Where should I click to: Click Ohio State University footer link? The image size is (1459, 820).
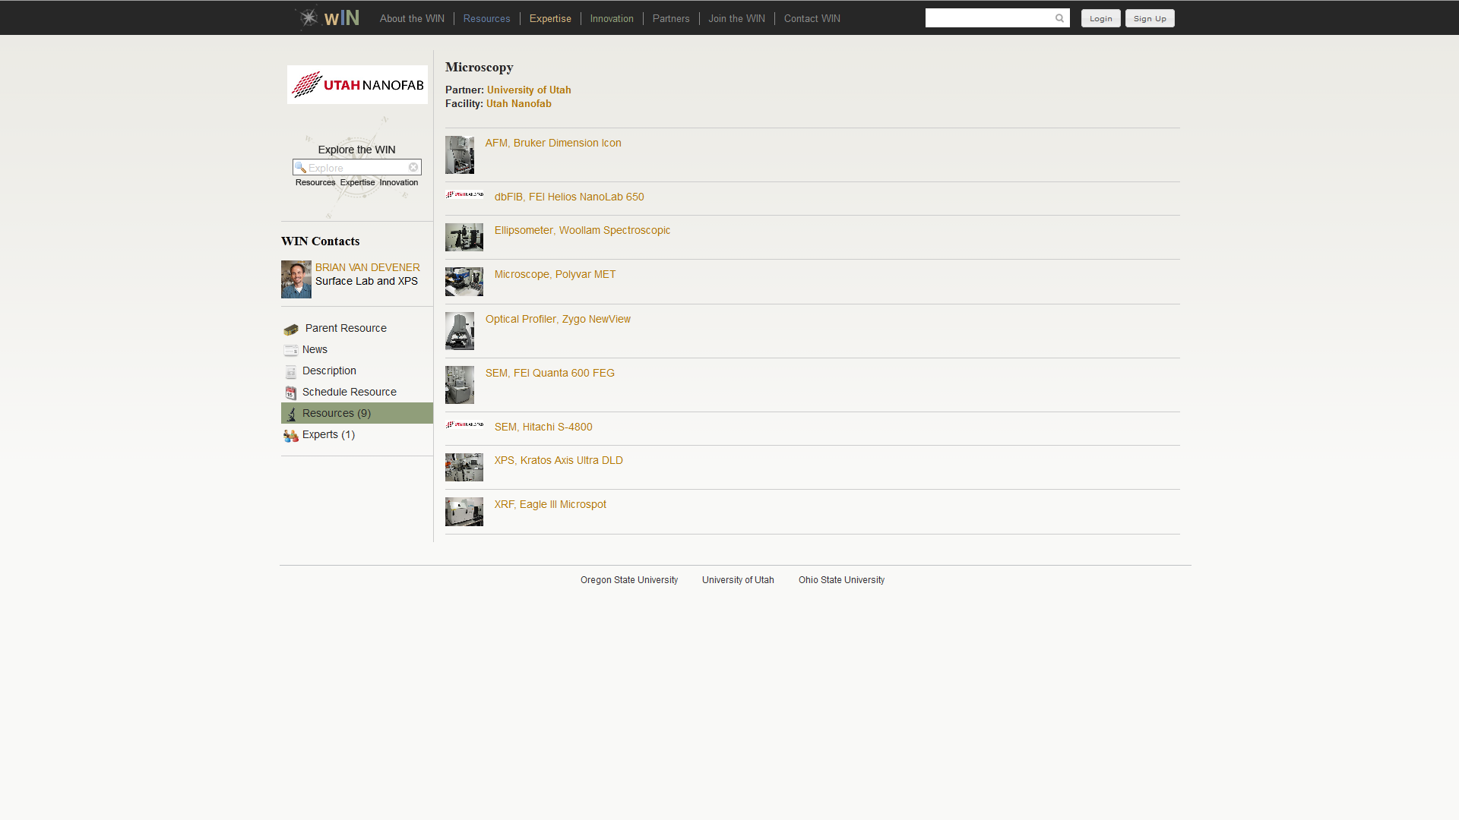pyautogui.click(x=841, y=580)
